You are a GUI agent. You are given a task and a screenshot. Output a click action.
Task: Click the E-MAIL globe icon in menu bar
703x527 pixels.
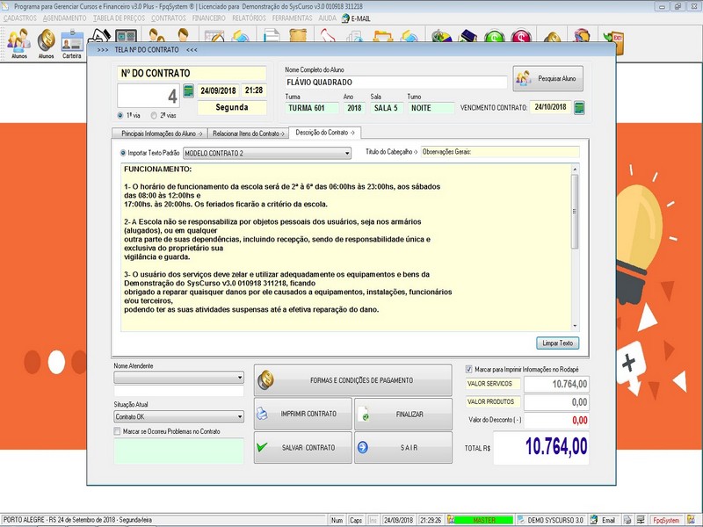(345, 18)
